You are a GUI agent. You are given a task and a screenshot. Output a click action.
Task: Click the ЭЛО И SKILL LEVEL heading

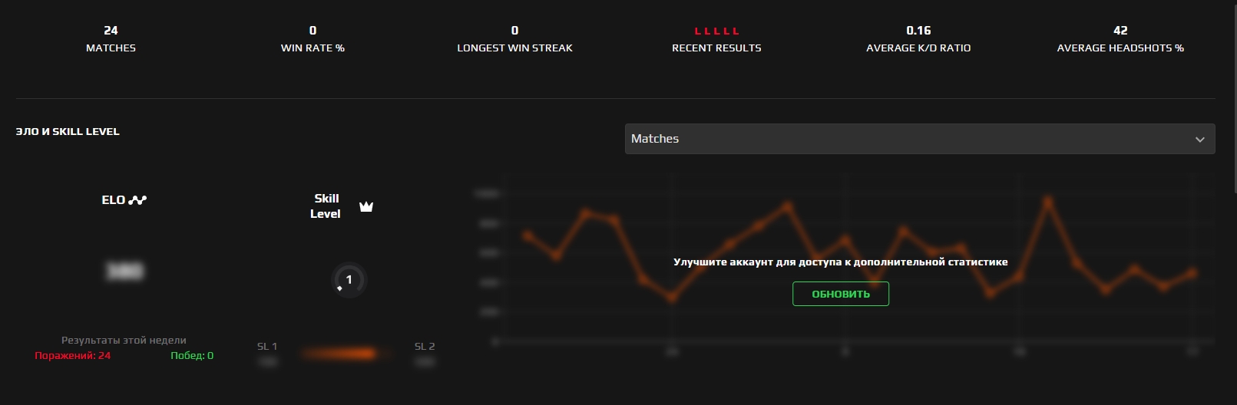point(68,132)
